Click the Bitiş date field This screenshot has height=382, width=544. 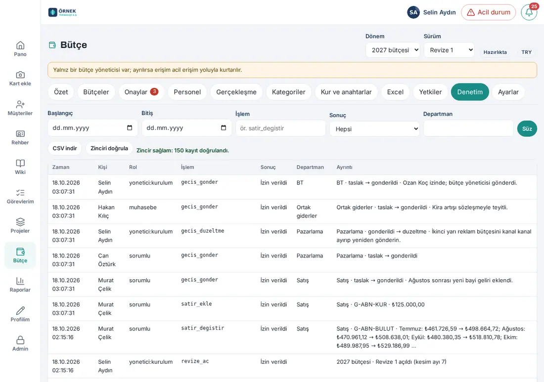tap(186, 128)
